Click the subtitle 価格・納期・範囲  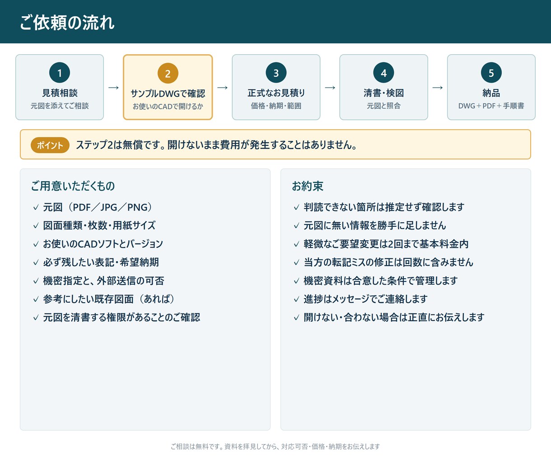276,106
